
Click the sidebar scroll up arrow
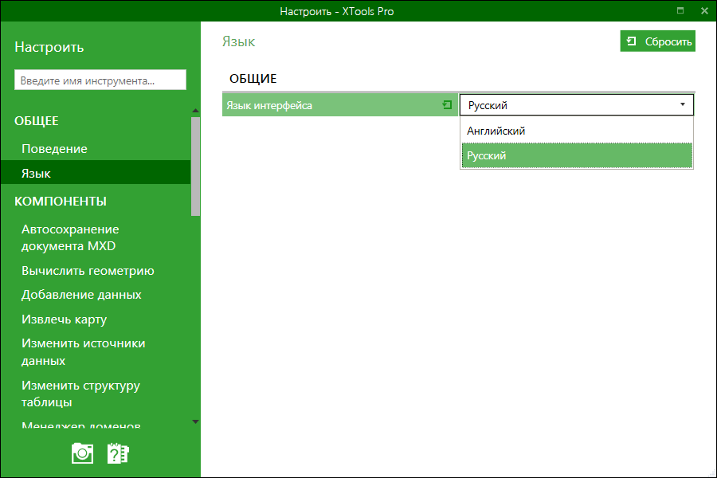tap(195, 111)
